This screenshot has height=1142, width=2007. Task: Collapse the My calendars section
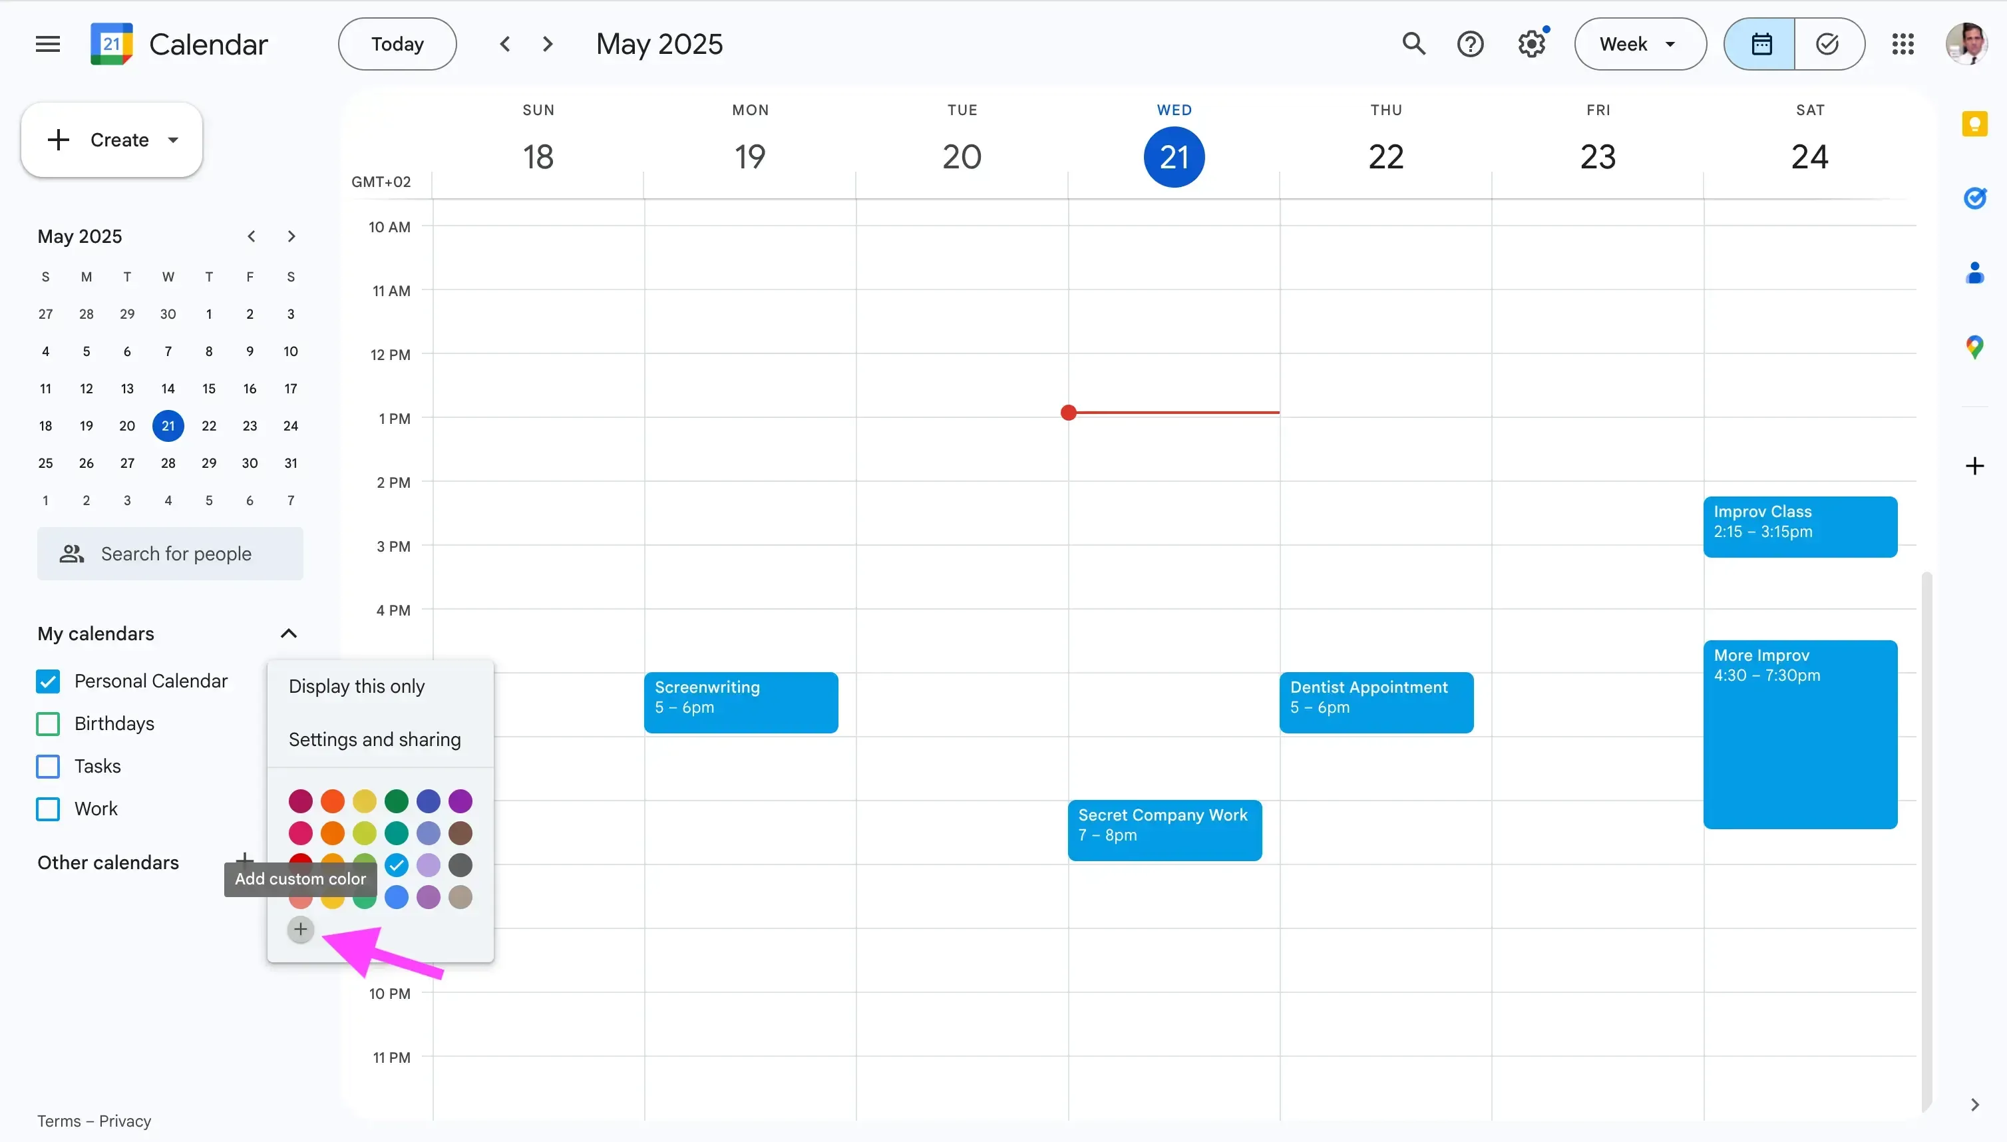click(289, 633)
